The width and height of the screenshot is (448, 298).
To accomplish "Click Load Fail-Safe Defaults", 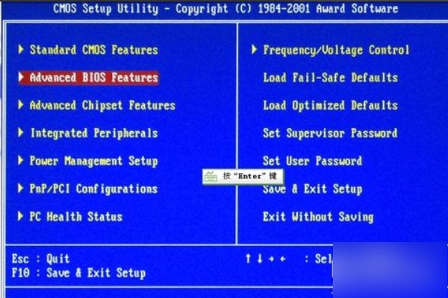I will coord(330,77).
